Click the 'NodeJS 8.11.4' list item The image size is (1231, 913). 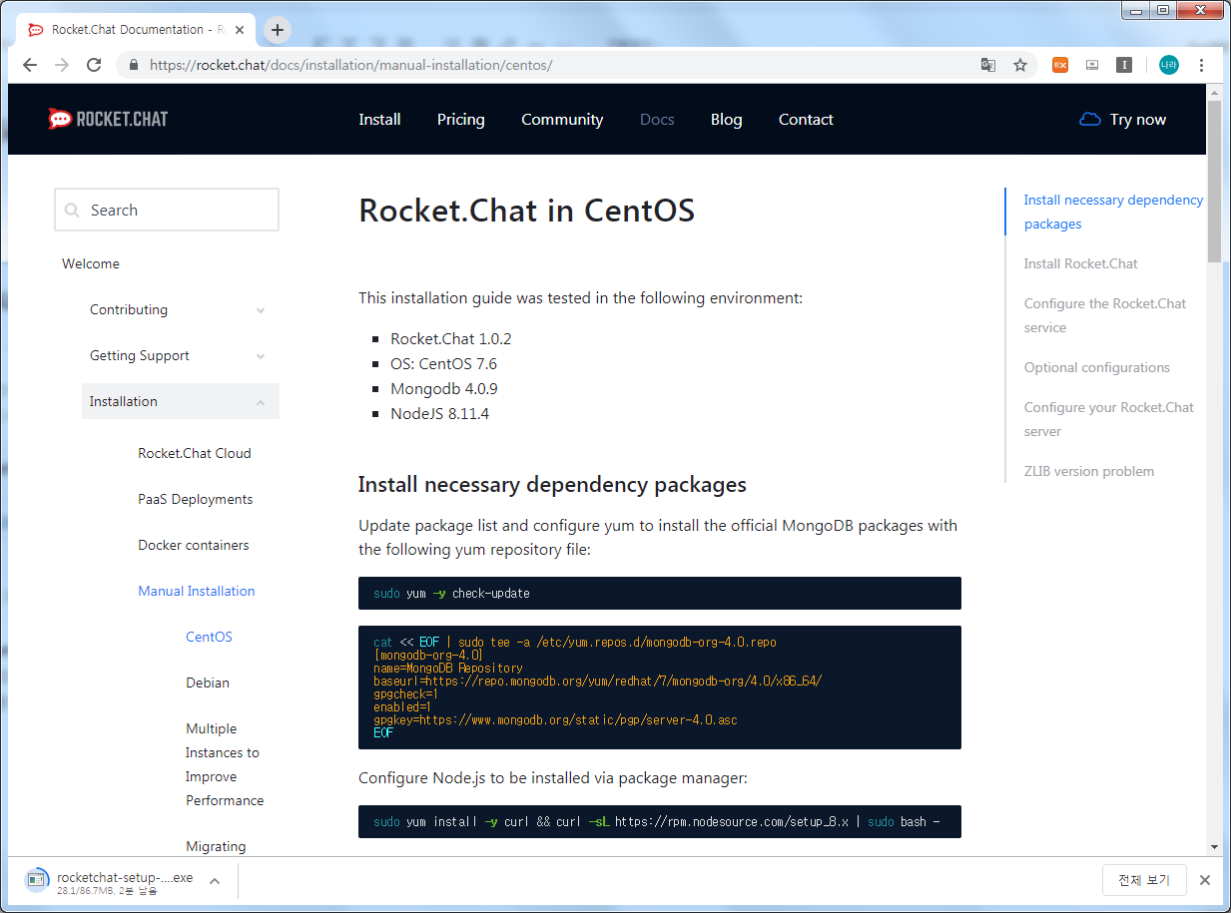[x=439, y=414]
